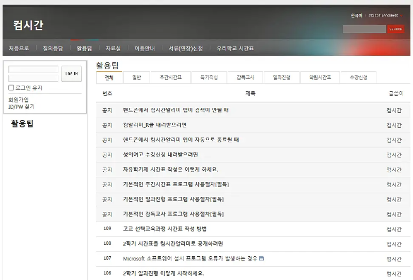Click the 제목 column header
Screen dimensions: 413x280
pyautogui.click(x=250, y=93)
